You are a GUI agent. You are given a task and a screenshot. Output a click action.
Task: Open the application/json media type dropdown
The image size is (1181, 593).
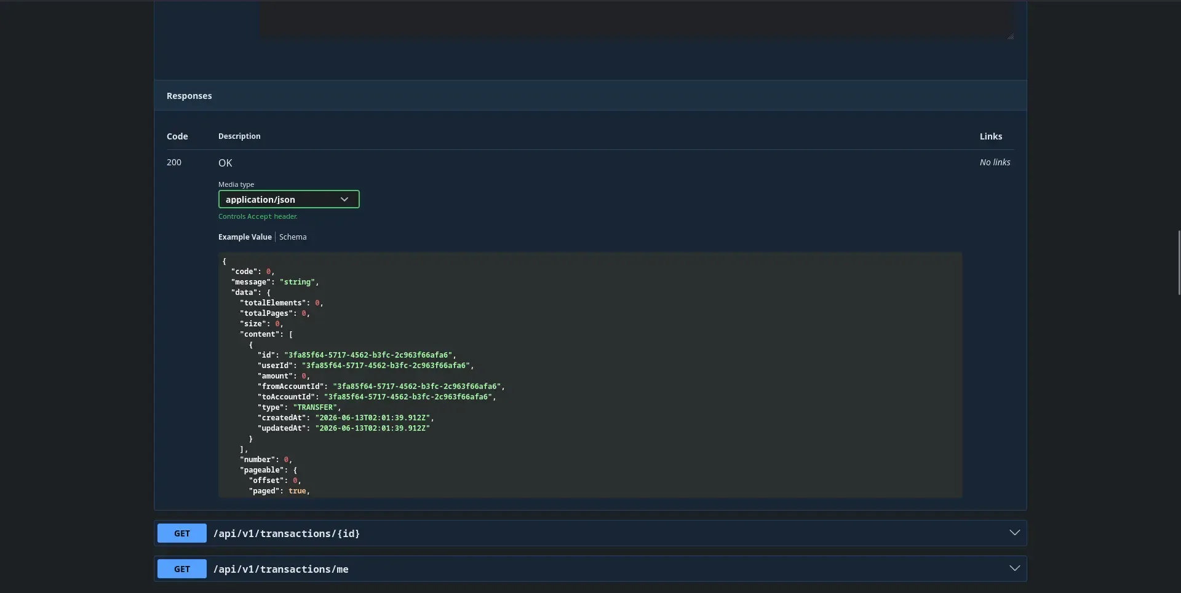click(x=288, y=199)
